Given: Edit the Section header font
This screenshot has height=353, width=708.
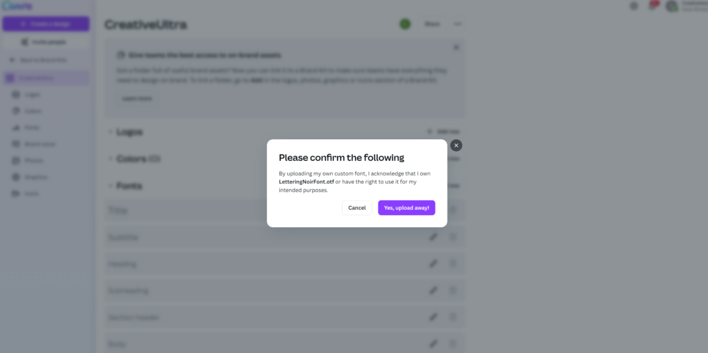Looking at the screenshot, I should pyautogui.click(x=433, y=317).
